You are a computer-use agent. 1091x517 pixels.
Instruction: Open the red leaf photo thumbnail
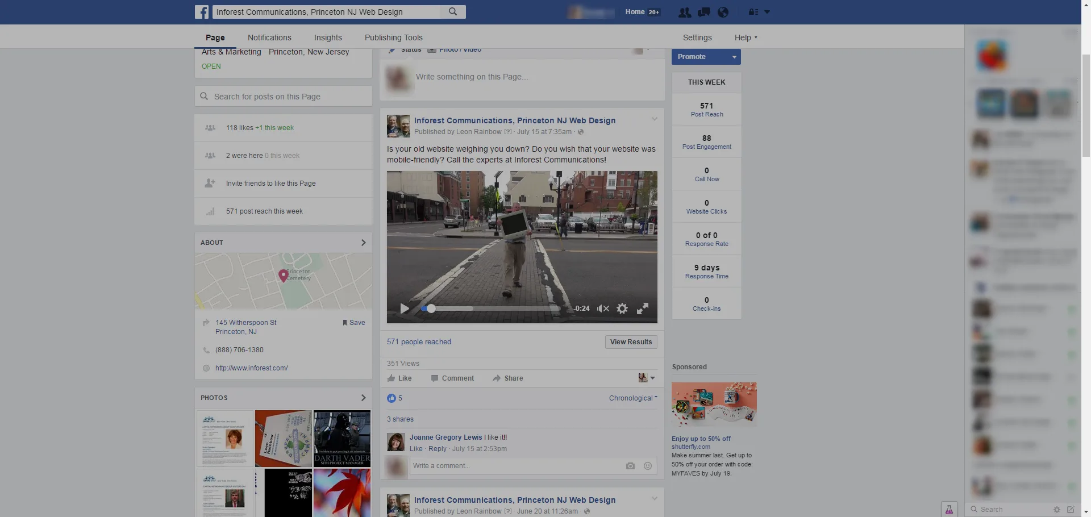pos(342,493)
